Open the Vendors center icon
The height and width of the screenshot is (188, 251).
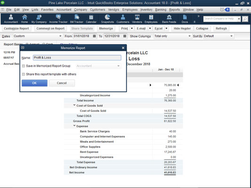coord(137,19)
